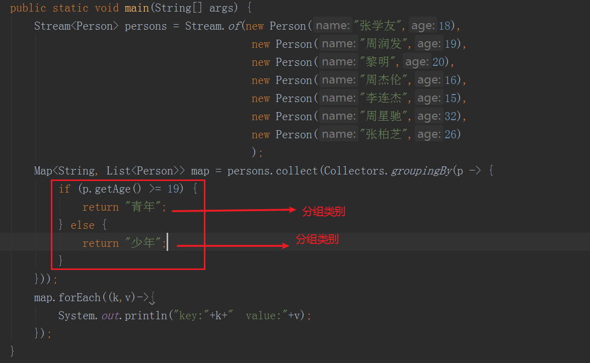
Task: Select the string "张柏芝"
Action: click(x=383, y=134)
